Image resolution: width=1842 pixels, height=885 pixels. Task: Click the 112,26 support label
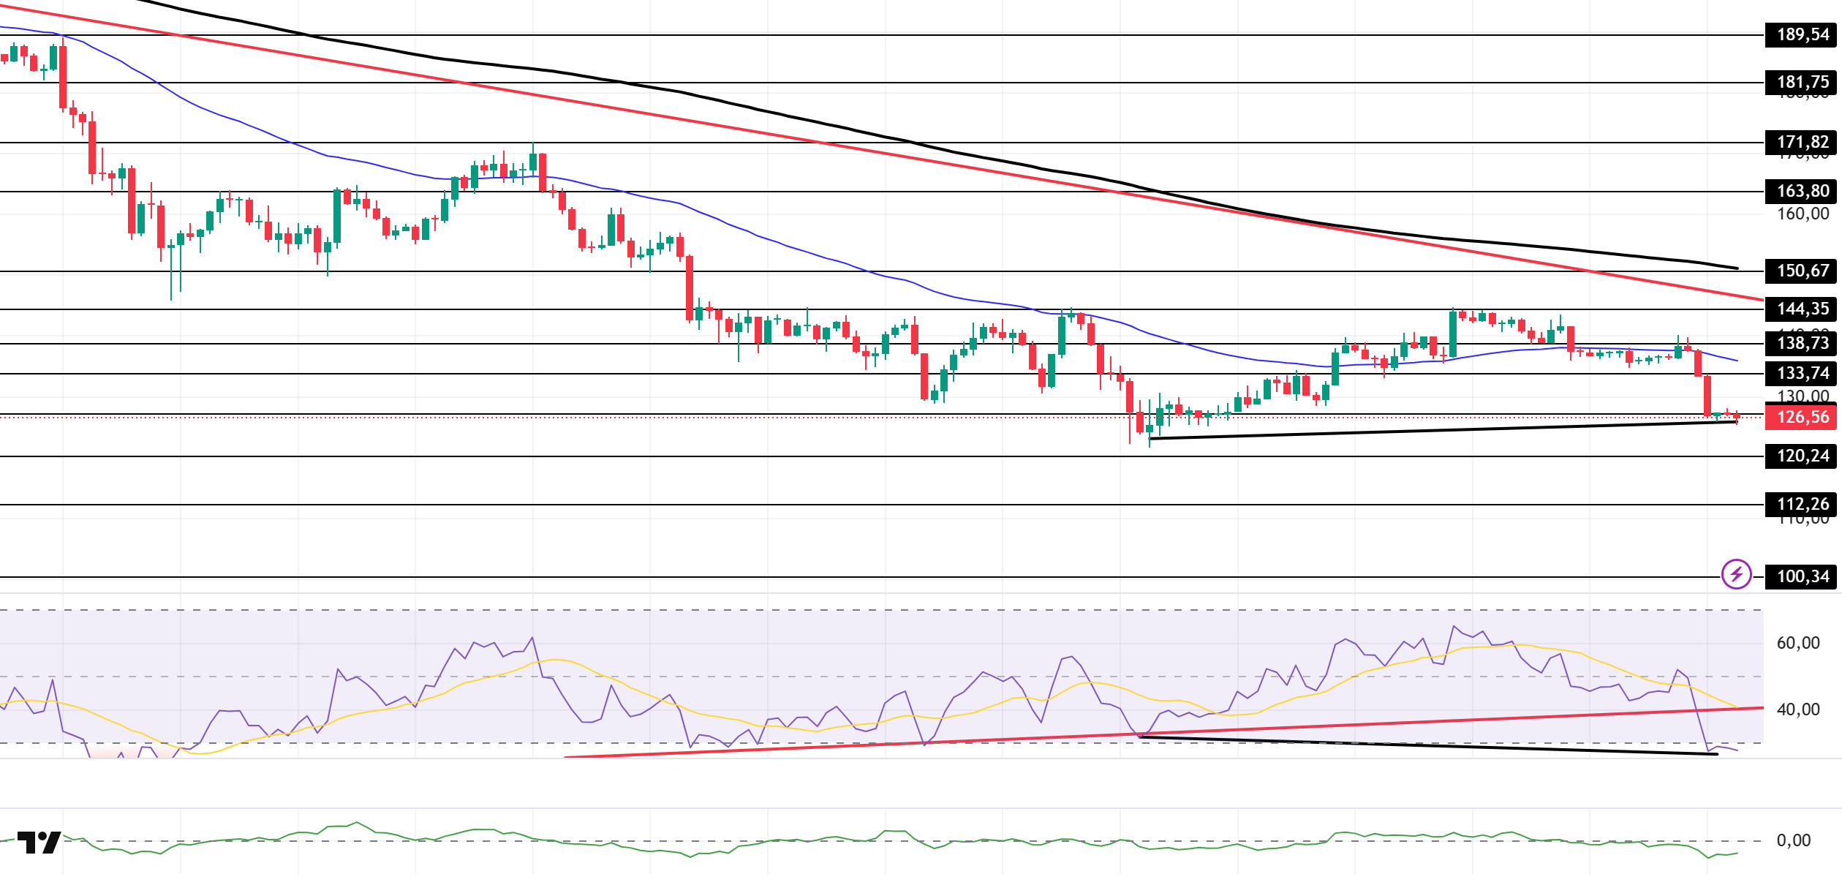click(1803, 504)
